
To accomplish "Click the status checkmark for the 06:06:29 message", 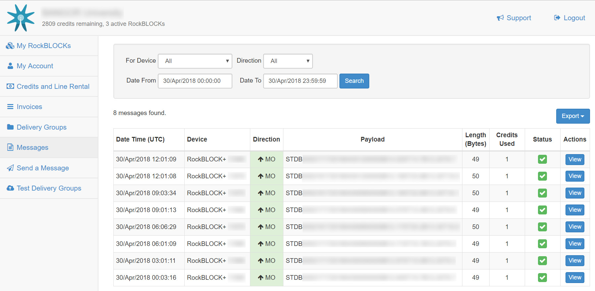I will coord(542,227).
